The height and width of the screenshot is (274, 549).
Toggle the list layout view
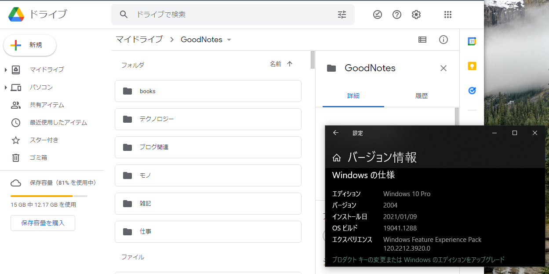[422, 40]
